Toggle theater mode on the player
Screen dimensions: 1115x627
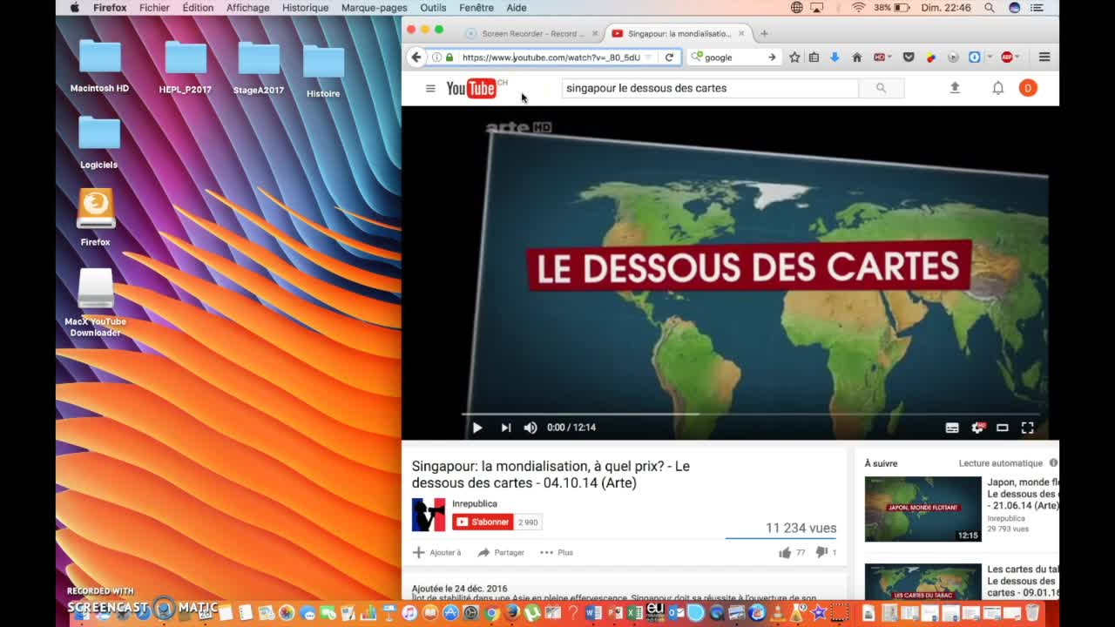(x=1003, y=428)
